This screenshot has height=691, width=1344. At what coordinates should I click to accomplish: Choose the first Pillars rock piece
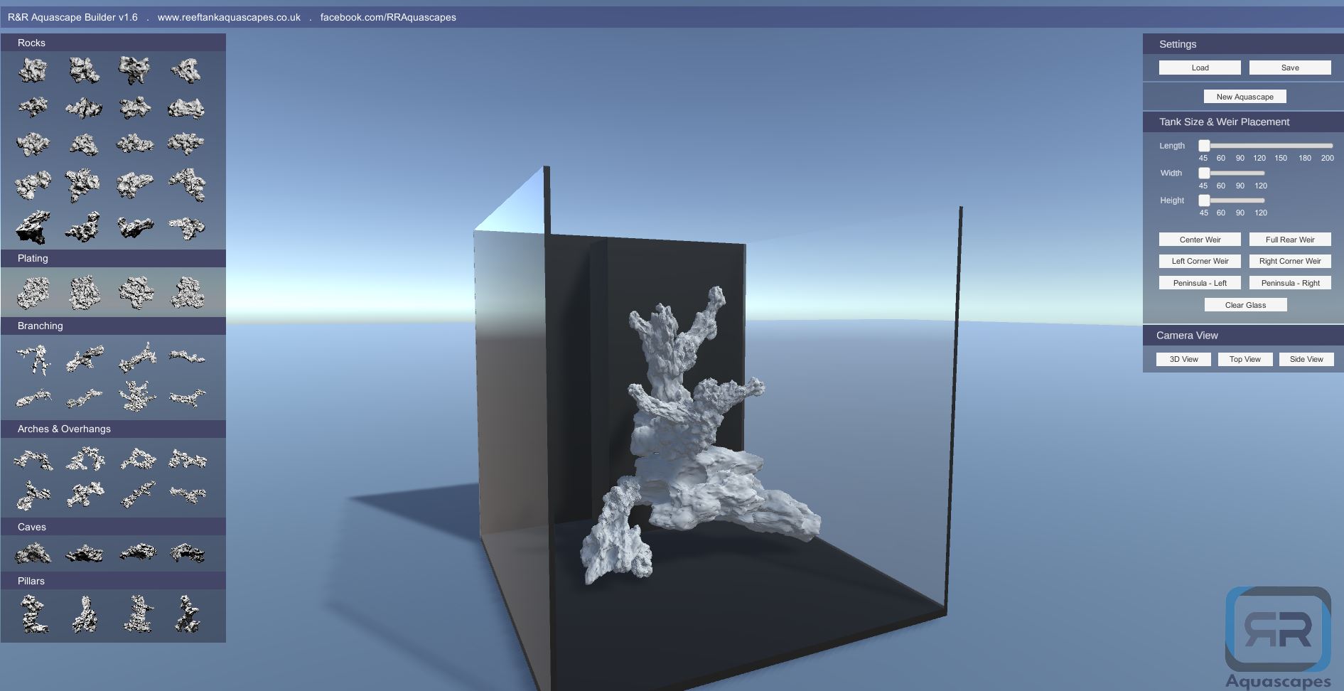33,614
